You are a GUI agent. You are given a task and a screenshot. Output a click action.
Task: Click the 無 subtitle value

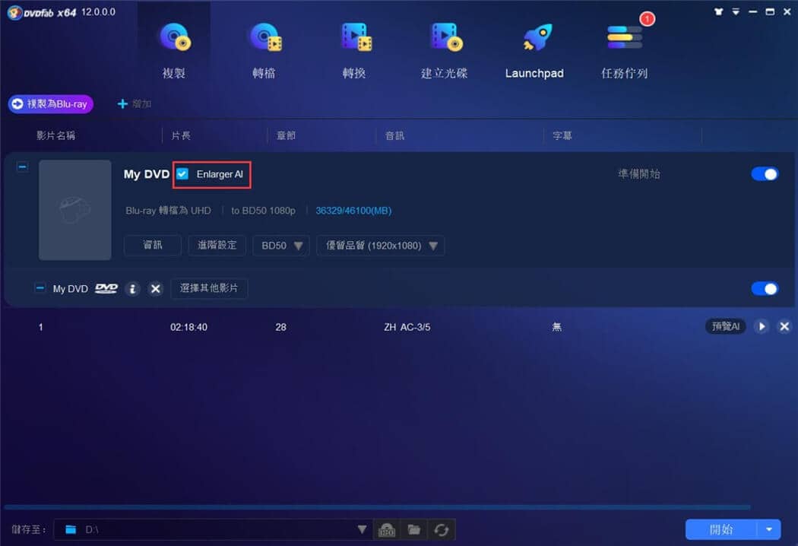[557, 327]
